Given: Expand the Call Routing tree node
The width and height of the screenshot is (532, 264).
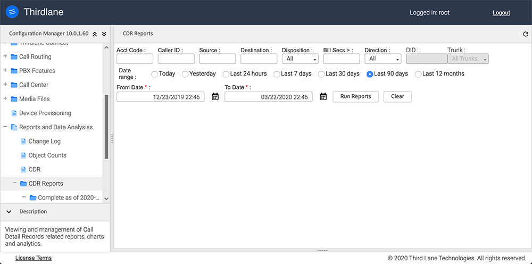Looking at the screenshot, I should 5,56.
